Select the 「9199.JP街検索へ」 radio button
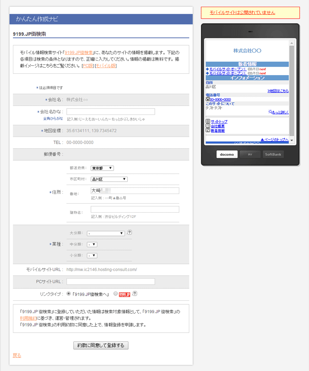Image resolution: width=309 pixels, height=371 pixels. tap(68, 294)
